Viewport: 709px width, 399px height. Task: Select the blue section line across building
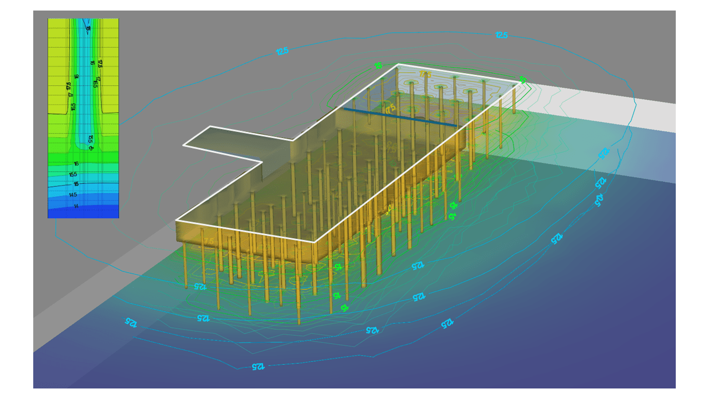click(x=400, y=117)
